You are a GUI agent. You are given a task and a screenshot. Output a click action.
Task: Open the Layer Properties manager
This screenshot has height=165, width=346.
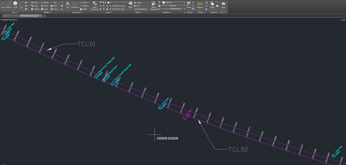[x=95, y=6]
